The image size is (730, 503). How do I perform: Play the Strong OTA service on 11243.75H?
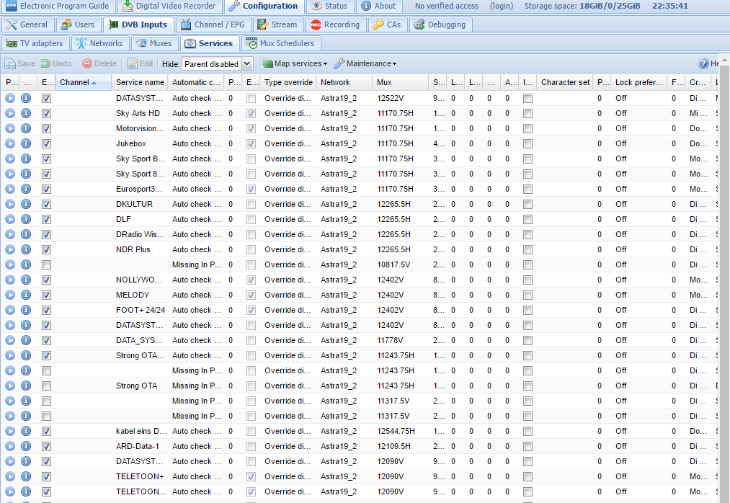click(10, 386)
